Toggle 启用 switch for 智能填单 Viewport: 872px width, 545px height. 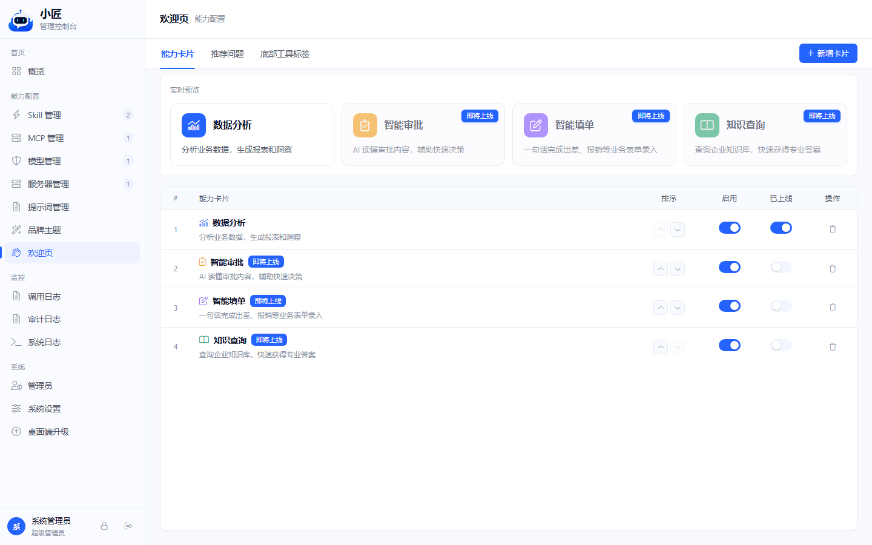tap(730, 306)
